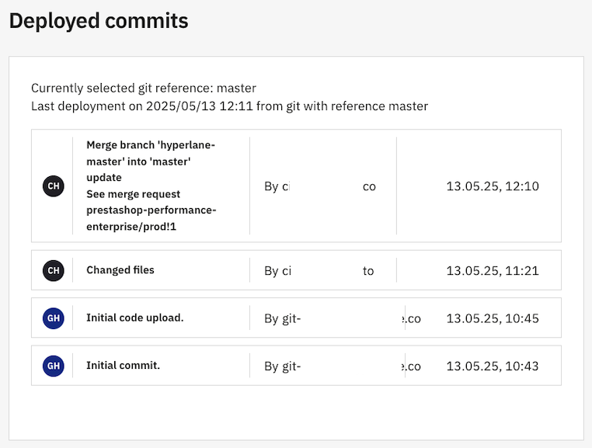The image size is (592, 448).
Task: Click the 13.05.25, 10:45 timestamp
Action: pos(493,318)
